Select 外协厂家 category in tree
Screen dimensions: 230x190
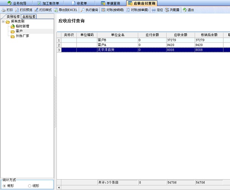point(22,36)
